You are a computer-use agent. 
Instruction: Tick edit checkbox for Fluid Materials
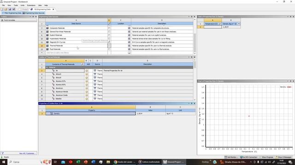coord(109,49)
